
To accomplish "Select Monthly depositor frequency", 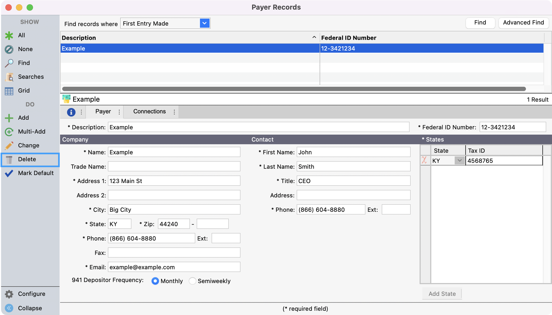I will point(155,281).
